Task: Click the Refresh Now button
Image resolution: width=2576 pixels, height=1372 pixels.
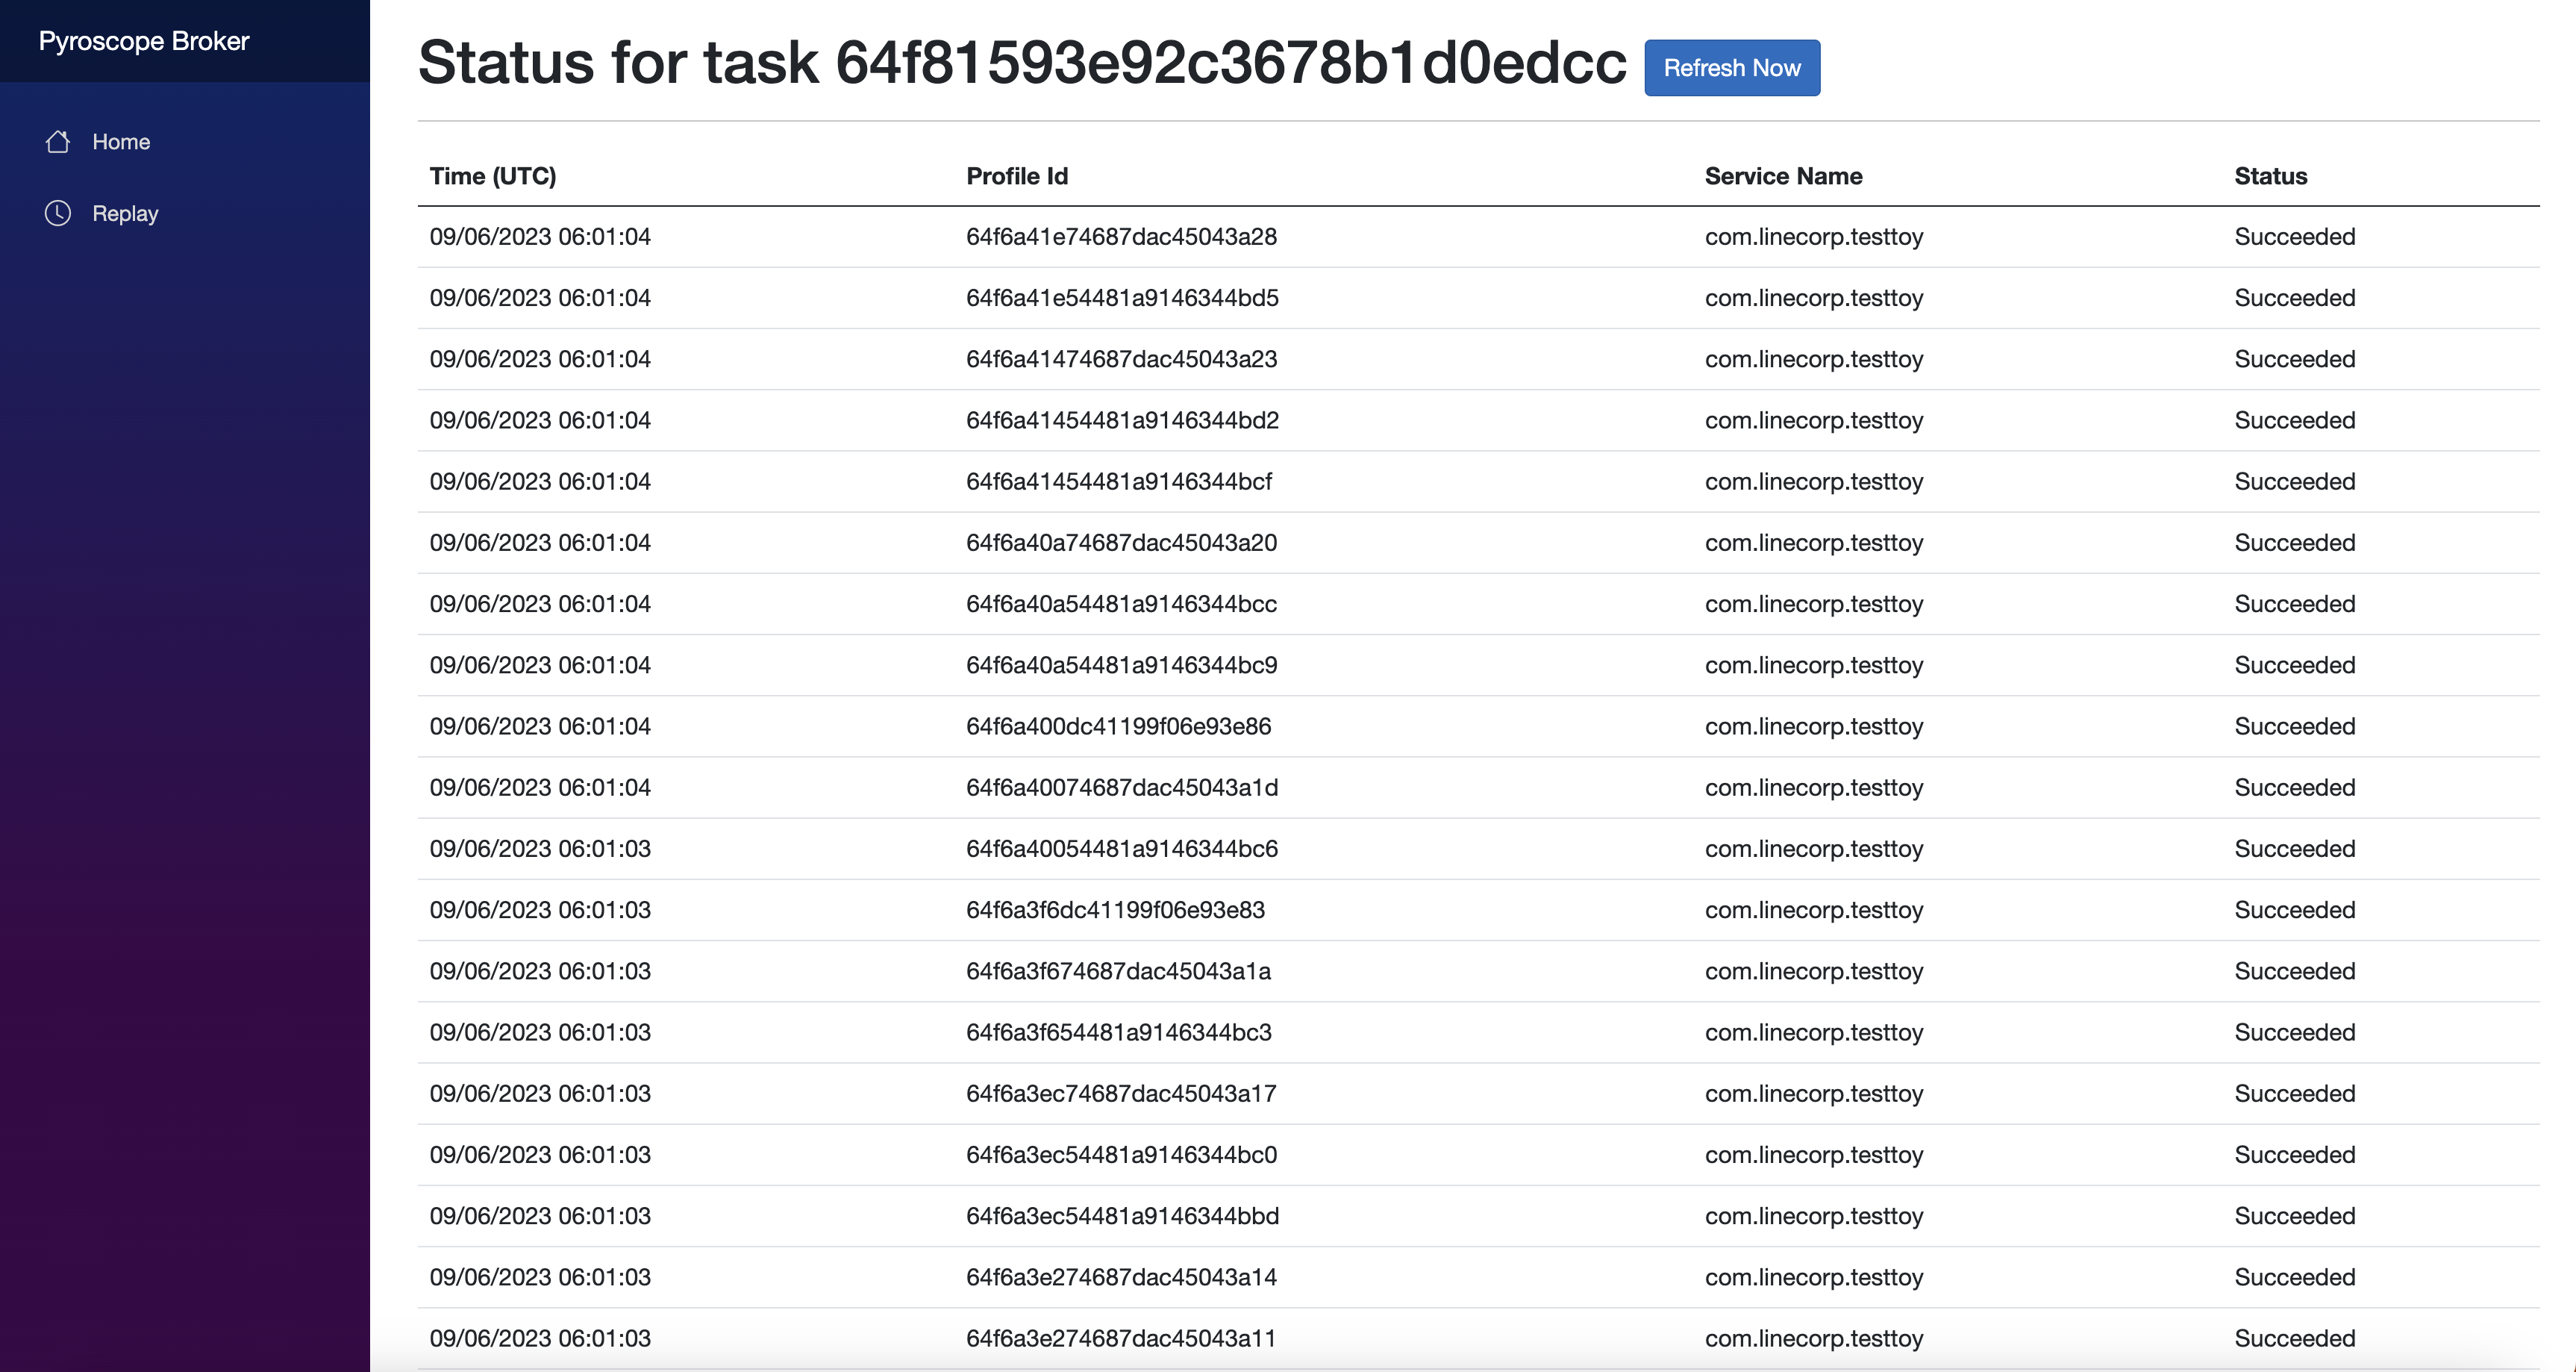Action: (1732, 68)
